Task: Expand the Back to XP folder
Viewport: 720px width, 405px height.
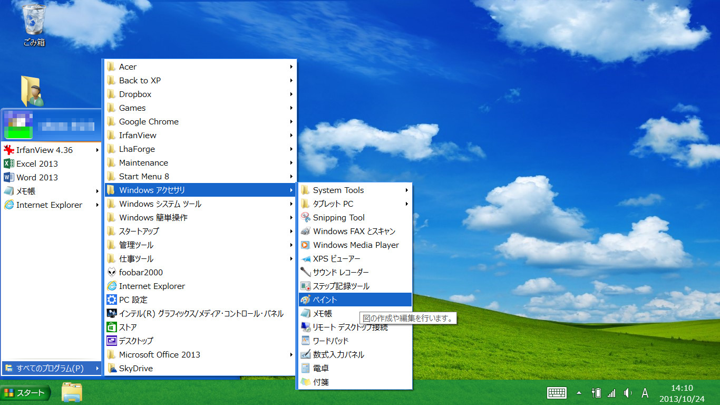Action: tap(200, 80)
